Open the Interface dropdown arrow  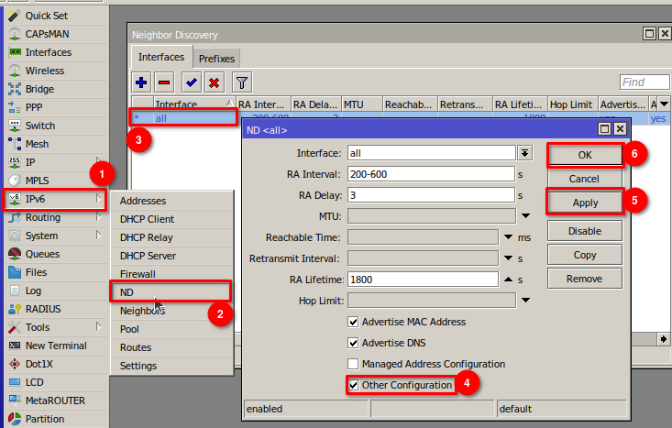[525, 152]
